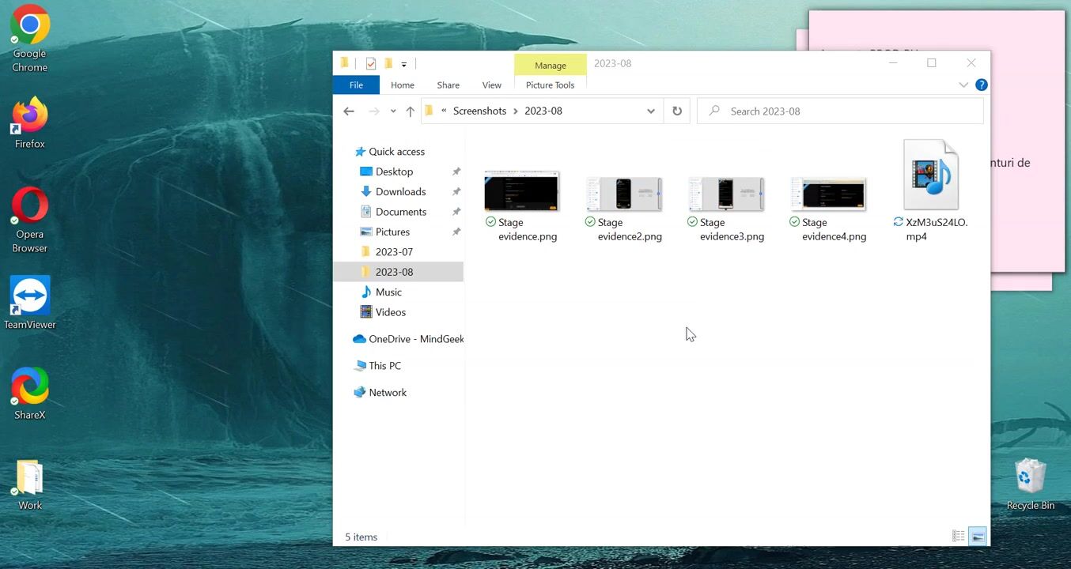Screen dimensions: 1071x569
Task: Expand the address bar previous locations dropdown
Action: pos(651,111)
